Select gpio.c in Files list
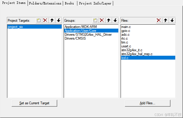183x118 pixels. (x=148, y=31)
